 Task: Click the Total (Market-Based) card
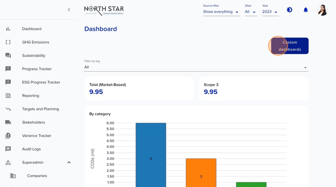tap(139, 88)
